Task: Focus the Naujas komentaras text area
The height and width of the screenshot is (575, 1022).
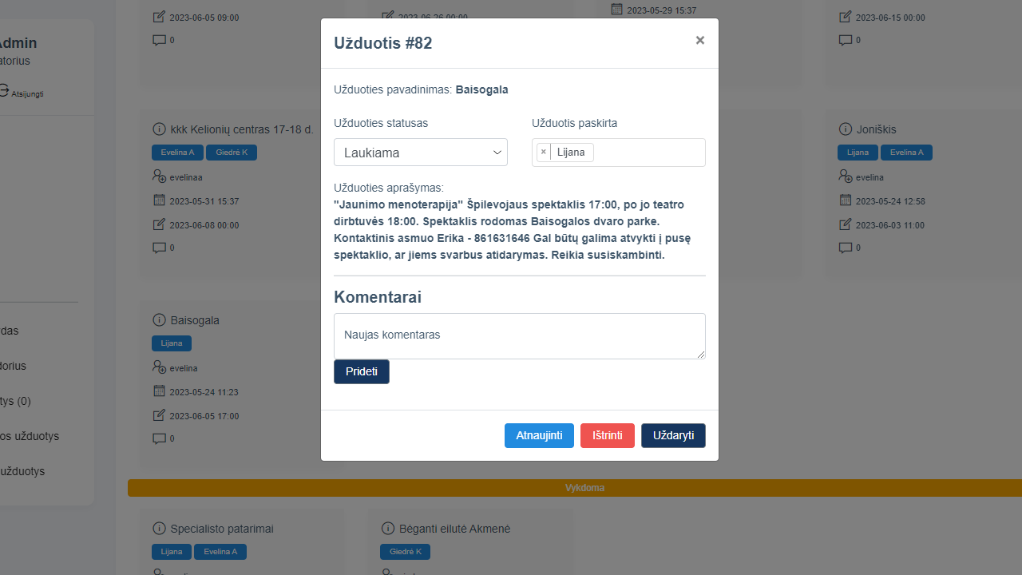Action: 519,335
